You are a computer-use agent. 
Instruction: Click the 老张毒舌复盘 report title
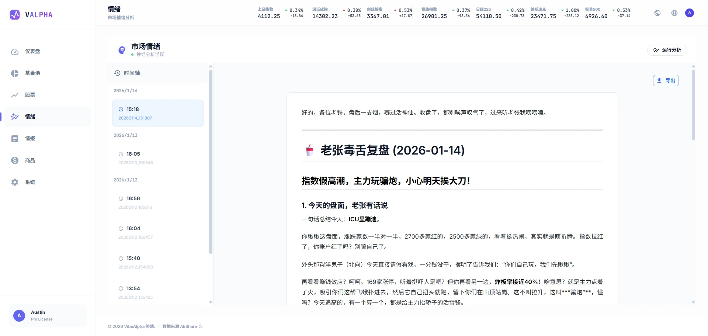tap(392, 150)
